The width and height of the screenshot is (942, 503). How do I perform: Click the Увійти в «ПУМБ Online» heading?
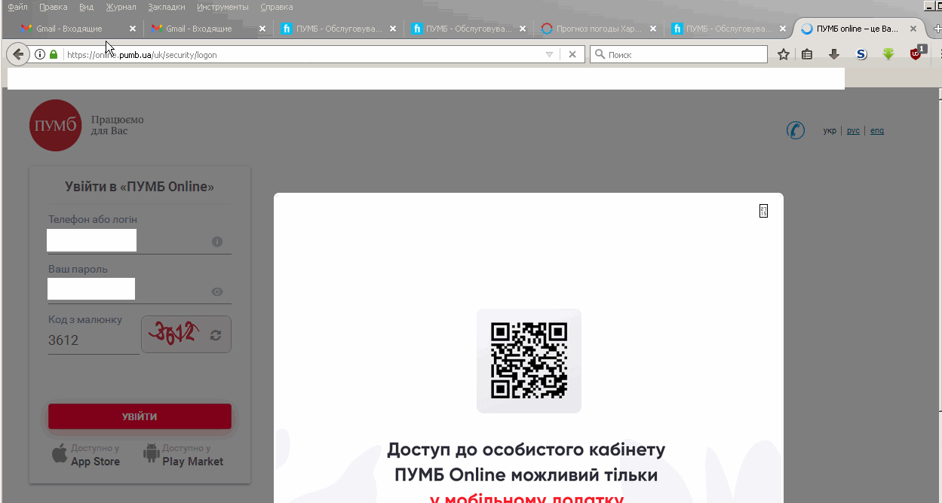click(x=140, y=187)
